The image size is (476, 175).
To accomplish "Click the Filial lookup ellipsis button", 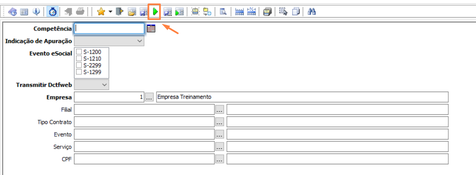I will click(x=219, y=110).
